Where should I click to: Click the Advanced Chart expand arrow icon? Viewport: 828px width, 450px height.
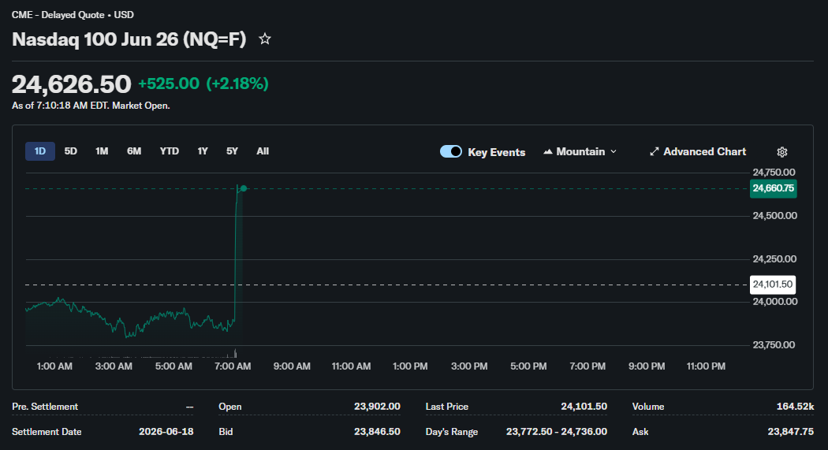point(655,151)
